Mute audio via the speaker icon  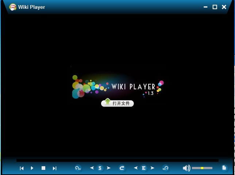186,168
